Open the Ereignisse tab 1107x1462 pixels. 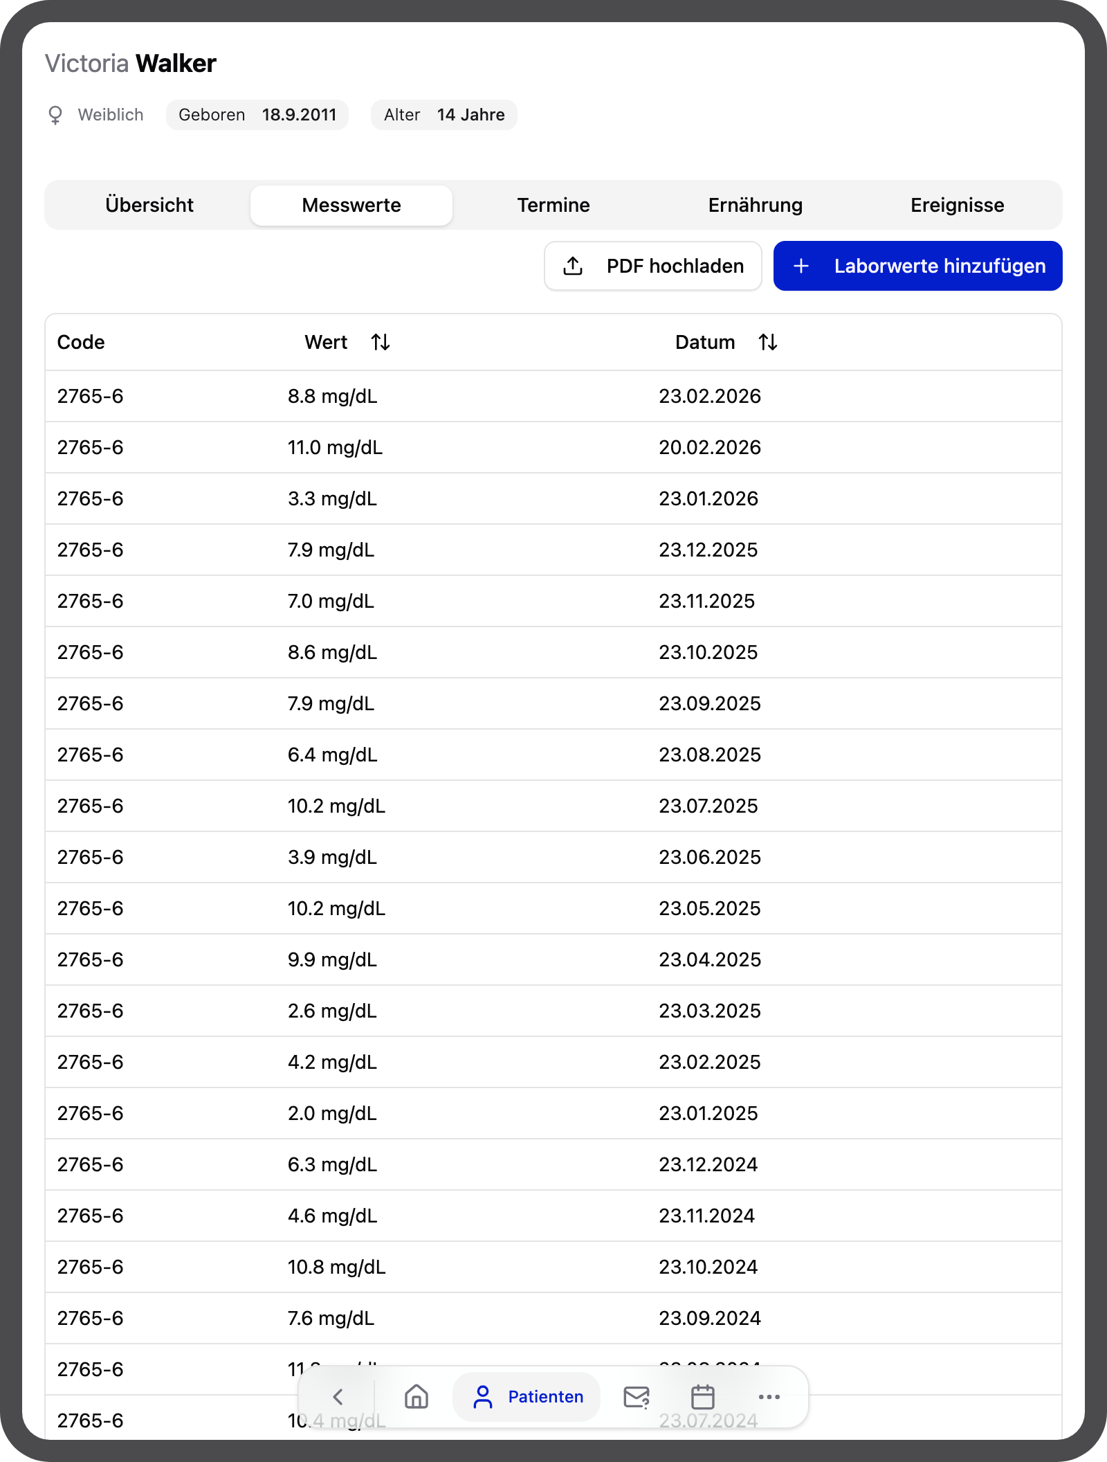958,205
